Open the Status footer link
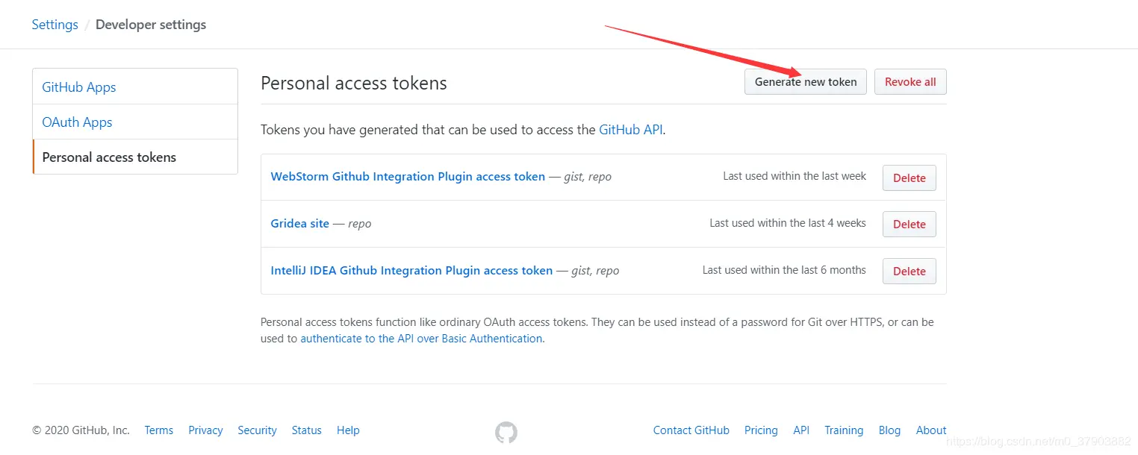The image size is (1138, 455). pyautogui.click(x=307, y=430)
